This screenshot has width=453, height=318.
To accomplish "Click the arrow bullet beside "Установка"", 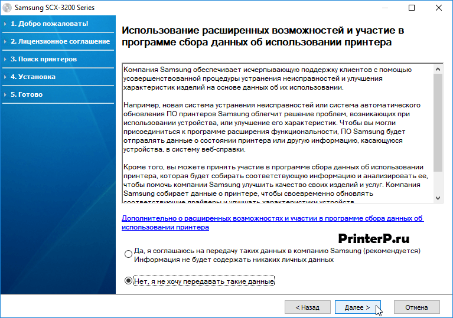I will tap(5, 77).
